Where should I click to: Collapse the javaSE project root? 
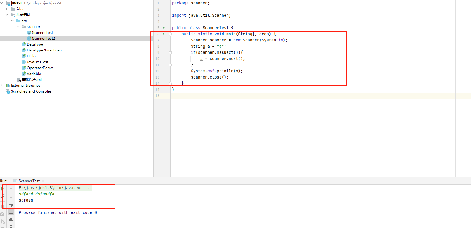[2, 3]
